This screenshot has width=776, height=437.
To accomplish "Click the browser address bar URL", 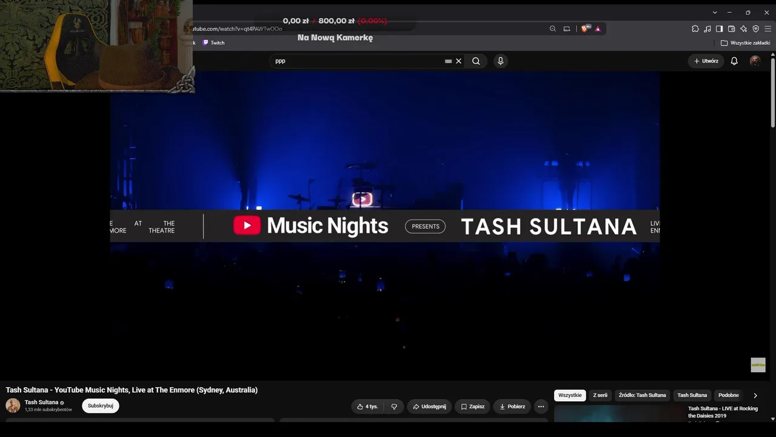I will pyautogui.click(x=238, y=29).
